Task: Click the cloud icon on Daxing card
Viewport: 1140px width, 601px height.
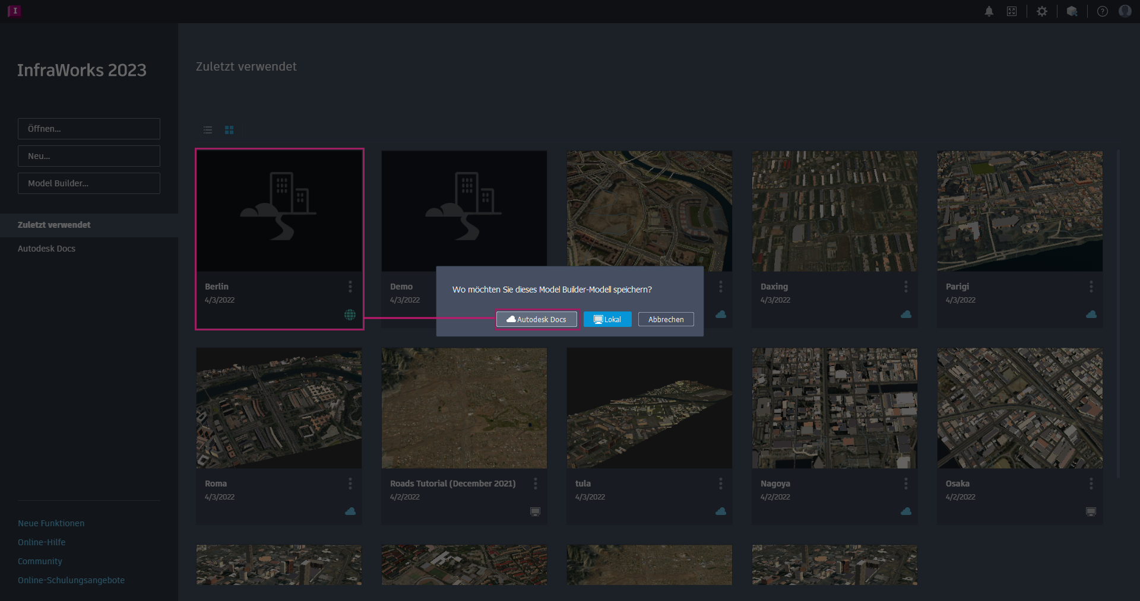Action: pos(906,314)
